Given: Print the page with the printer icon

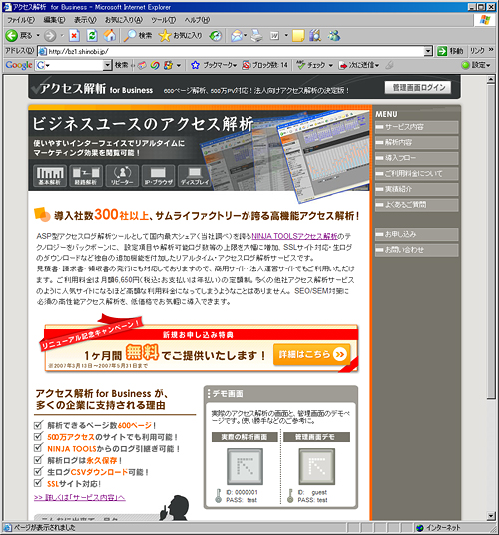Looking at the screenshot, I should point(257,36).
